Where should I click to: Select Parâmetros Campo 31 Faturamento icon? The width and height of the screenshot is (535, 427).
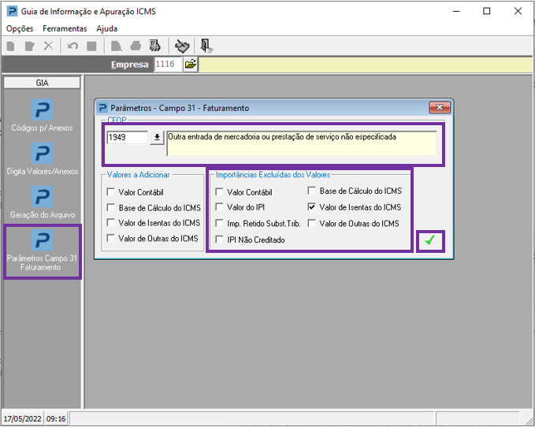42,241
